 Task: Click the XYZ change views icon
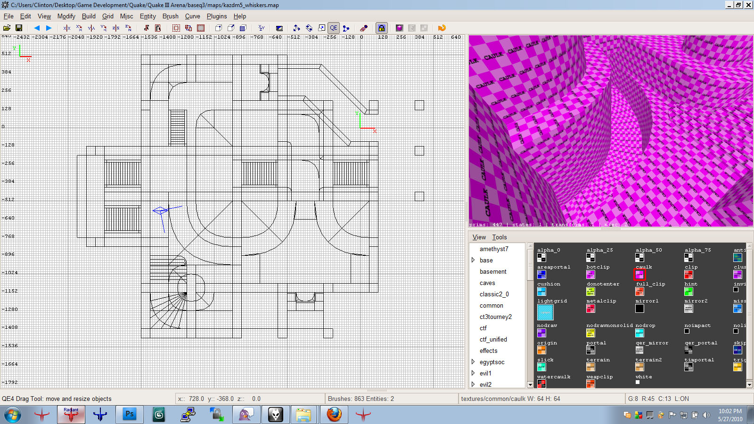pyautogui.click(x=262, y=28)
